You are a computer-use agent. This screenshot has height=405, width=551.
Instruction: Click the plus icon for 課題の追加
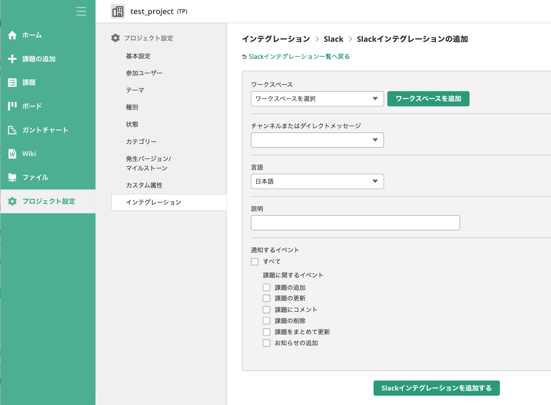[x=12, y=59]
